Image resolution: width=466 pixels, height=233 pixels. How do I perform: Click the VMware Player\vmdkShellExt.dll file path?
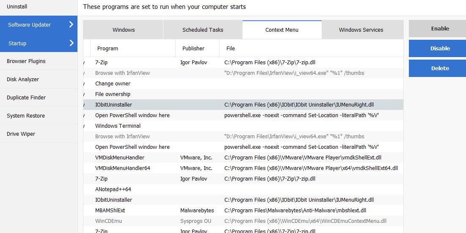click(x=303, y=158)
